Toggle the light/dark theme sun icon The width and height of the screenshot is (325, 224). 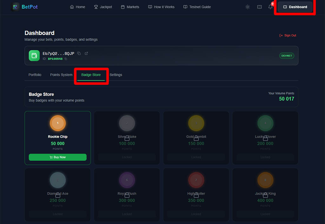point(248,7)
